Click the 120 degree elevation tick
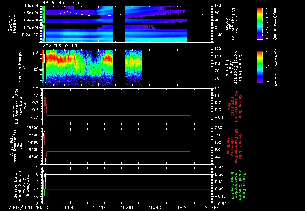This screenshot has height=211, width=305. 218,6
